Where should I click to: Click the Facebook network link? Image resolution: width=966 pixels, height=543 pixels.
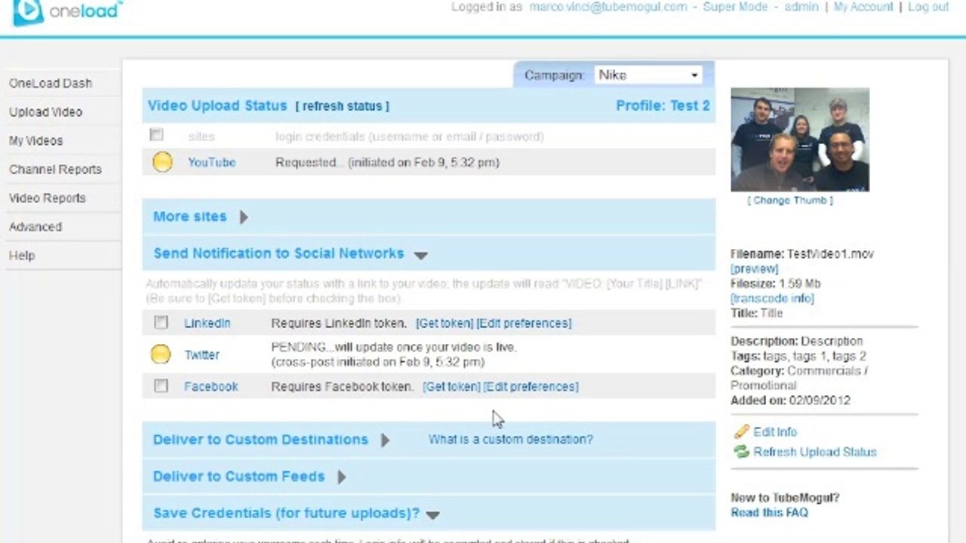211,386
